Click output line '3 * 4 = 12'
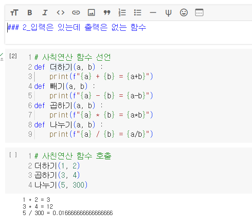Viewport: 252px width, 221px height. 38,206
